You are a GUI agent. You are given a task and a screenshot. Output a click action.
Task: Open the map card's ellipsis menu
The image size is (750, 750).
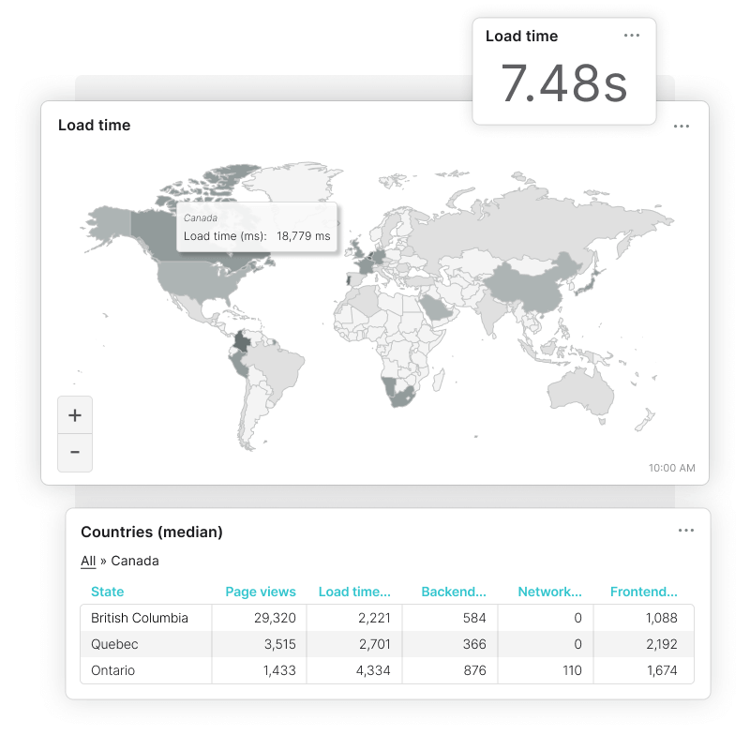point(682,126)
